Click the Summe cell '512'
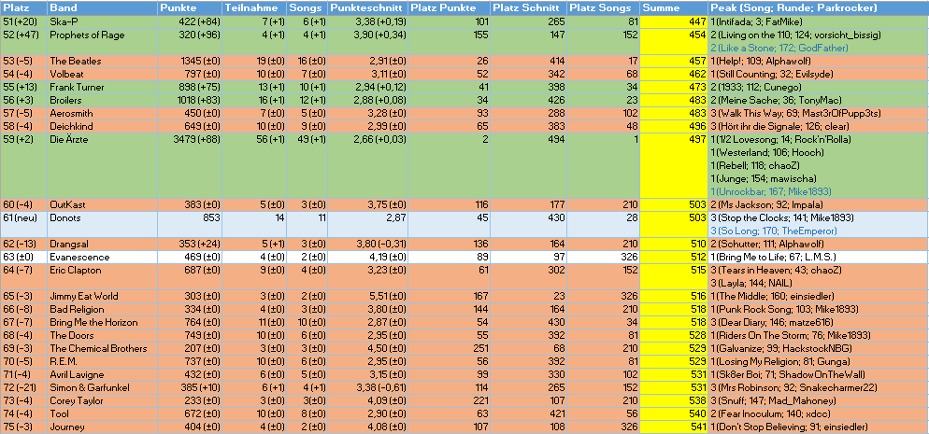The height and width of the screenshot is (434, 929). tap(674, 258)
